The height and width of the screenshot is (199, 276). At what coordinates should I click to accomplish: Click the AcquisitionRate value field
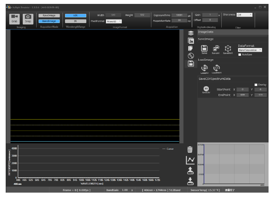(179, 20)
